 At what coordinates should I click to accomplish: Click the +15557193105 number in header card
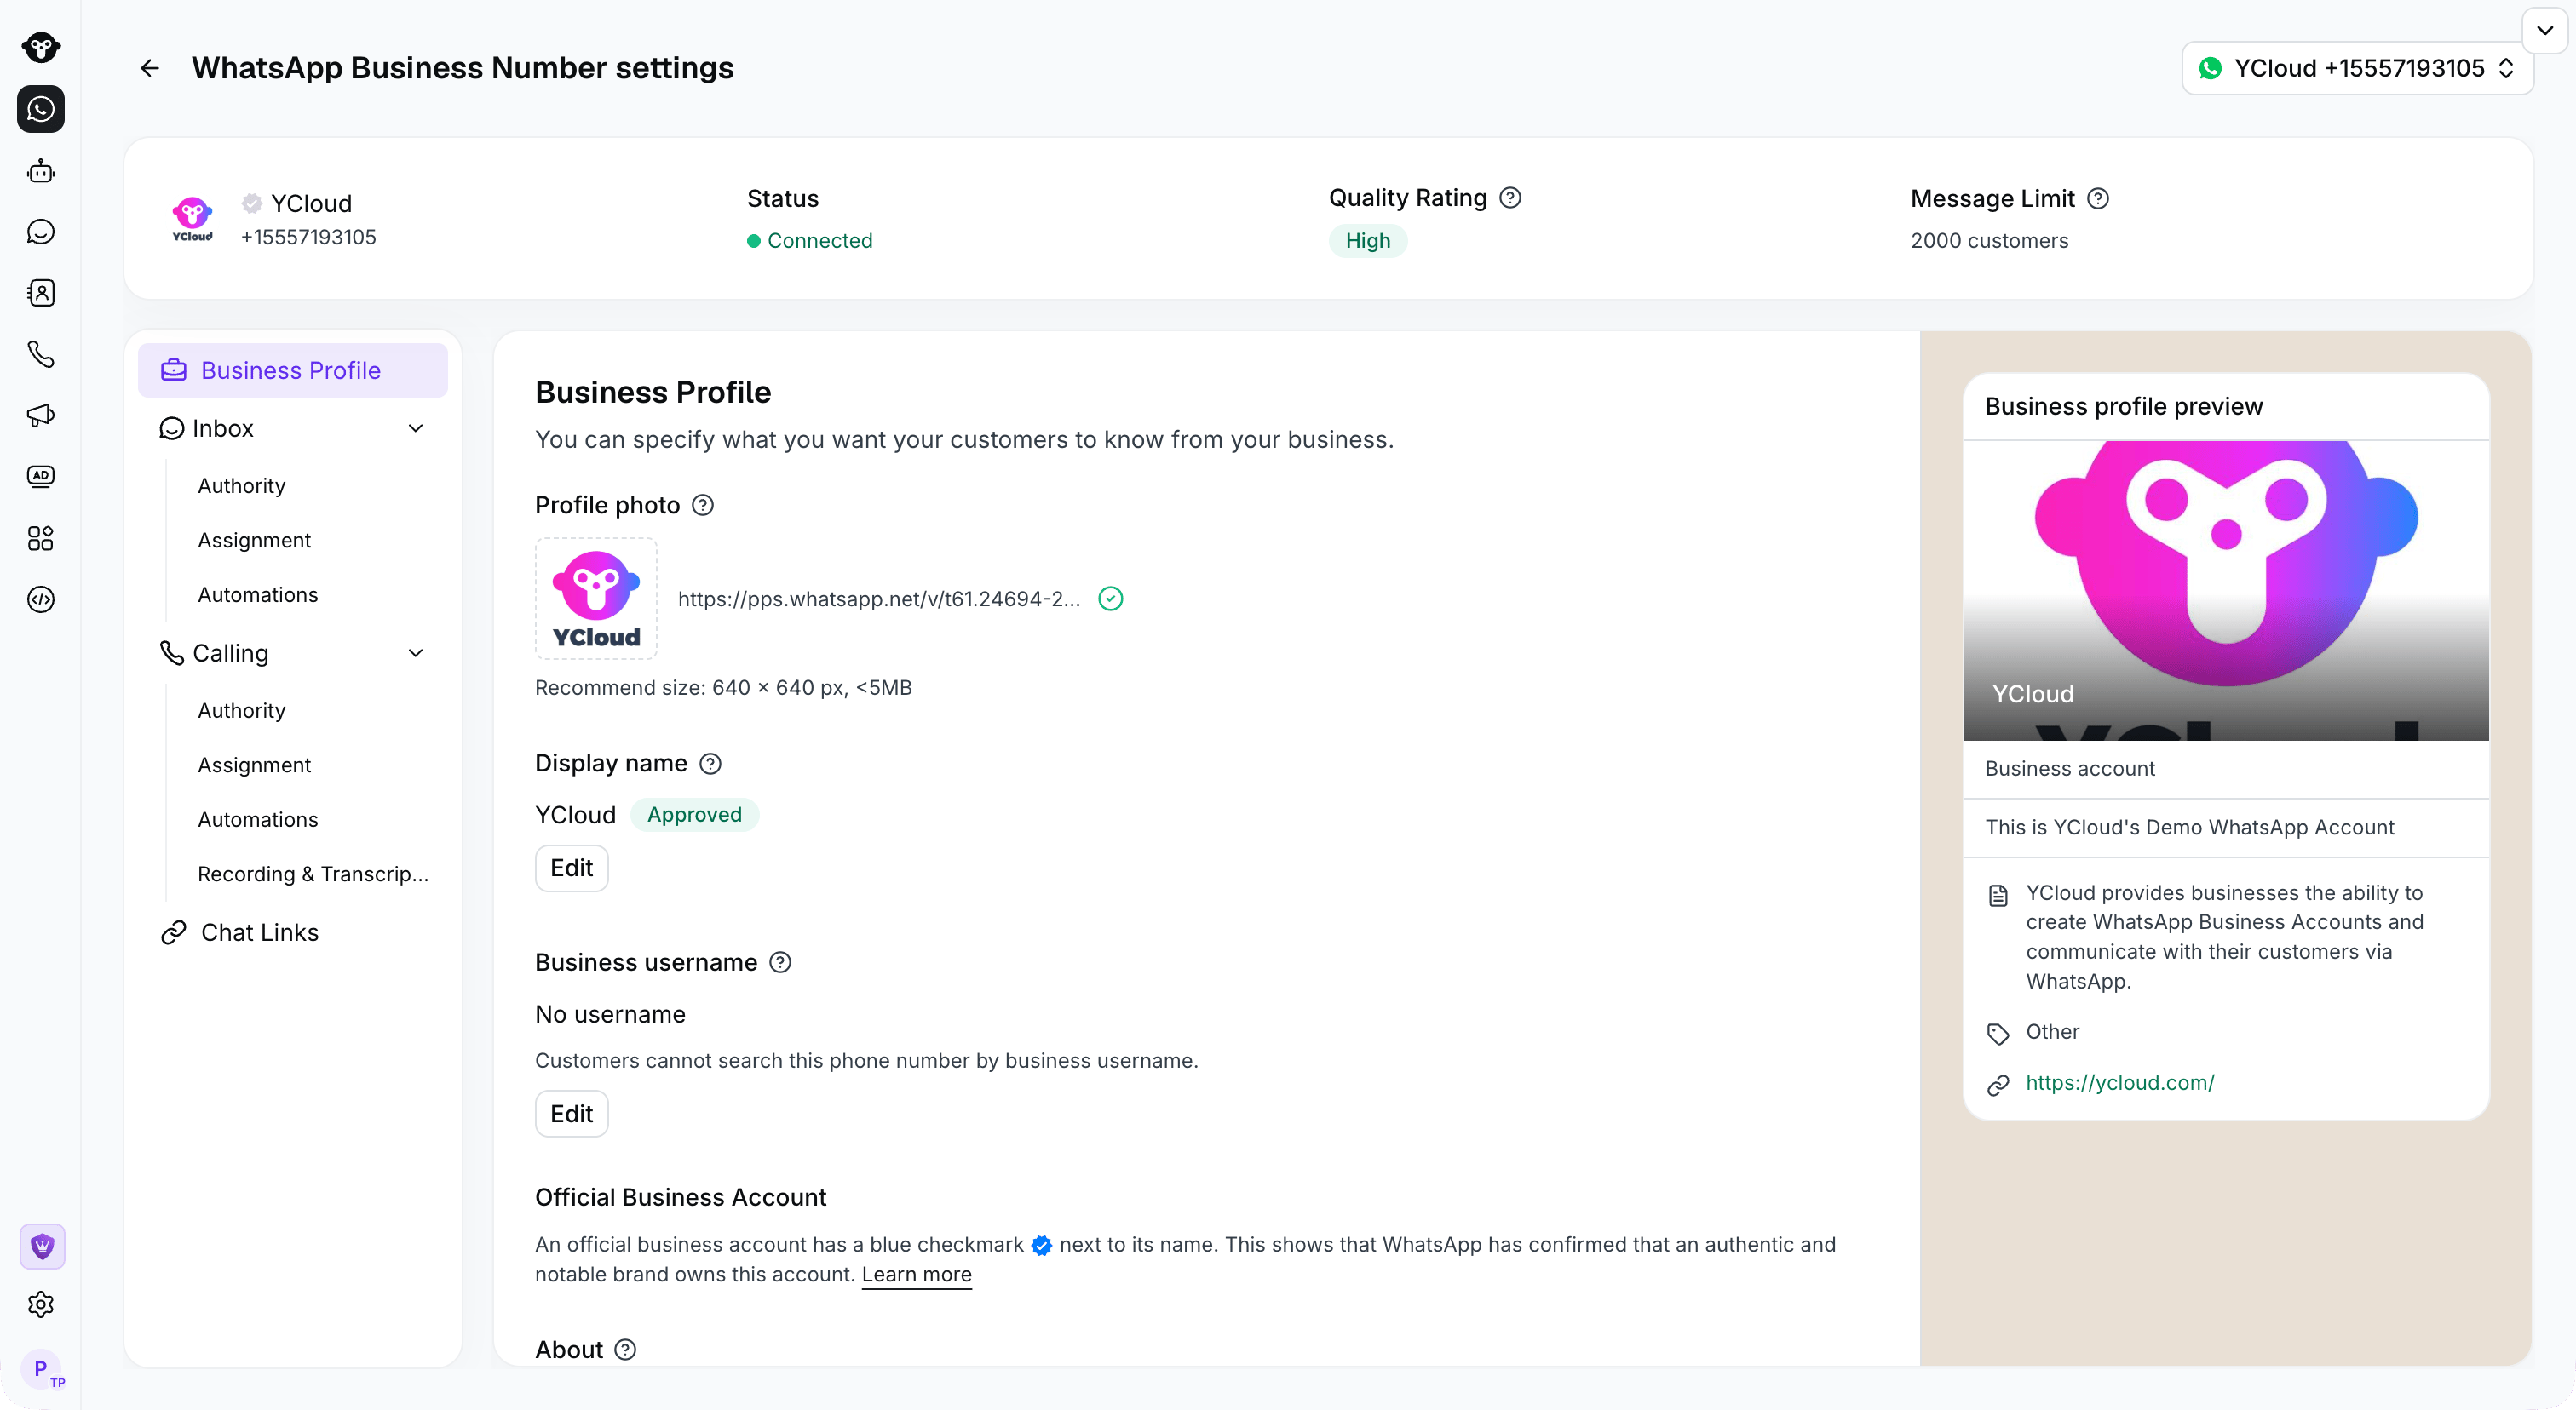click(308, 237)
